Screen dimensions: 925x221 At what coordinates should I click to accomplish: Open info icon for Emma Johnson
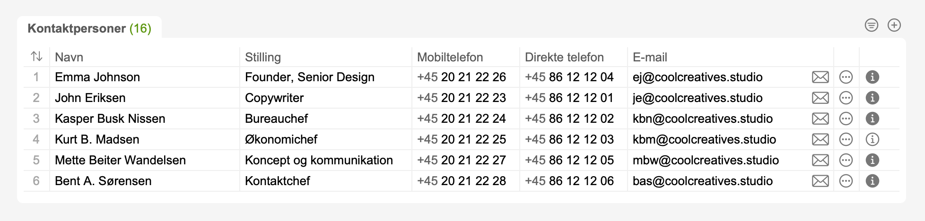[872, 77]
